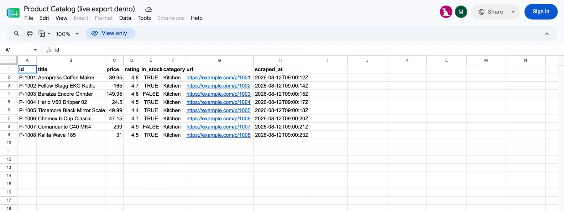Select rating cell 4.9

[132, 127]
